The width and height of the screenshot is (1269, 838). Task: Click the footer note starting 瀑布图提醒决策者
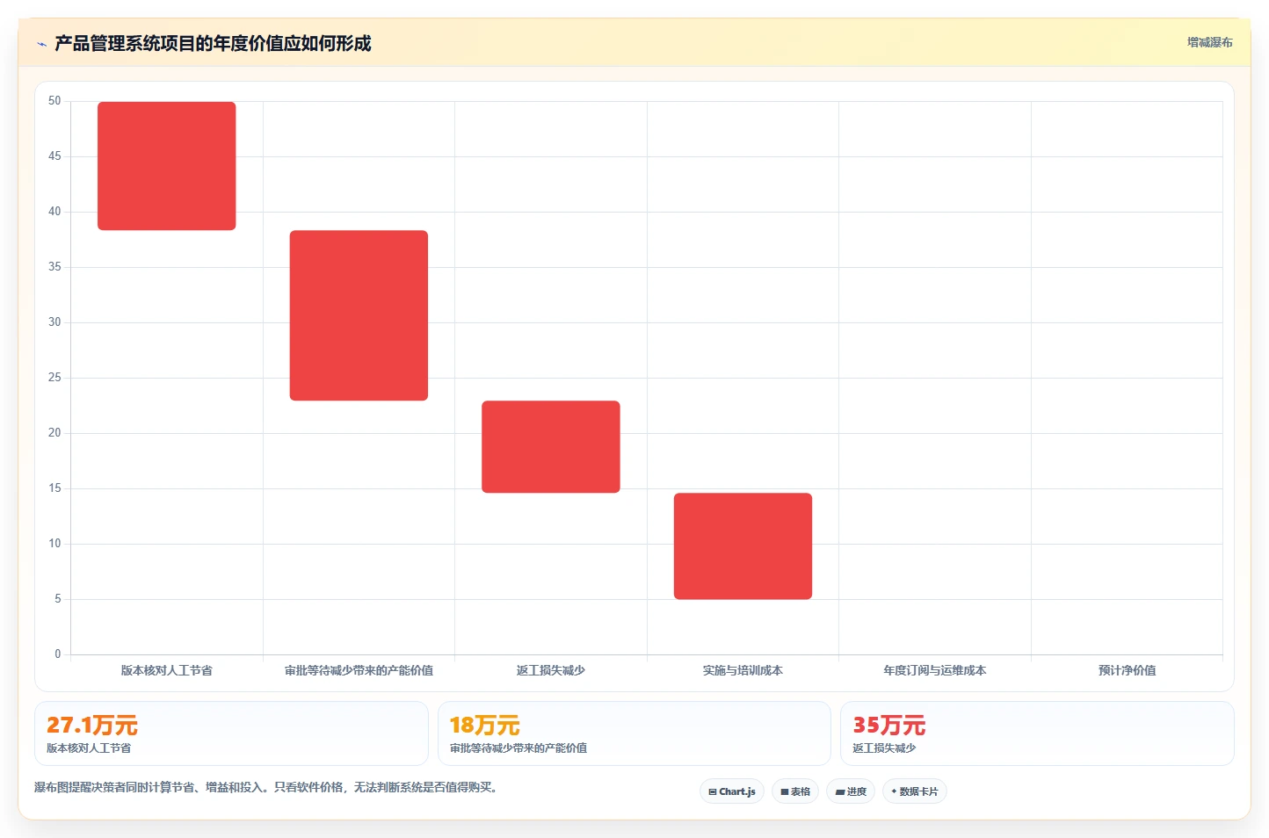pos(268,787)
